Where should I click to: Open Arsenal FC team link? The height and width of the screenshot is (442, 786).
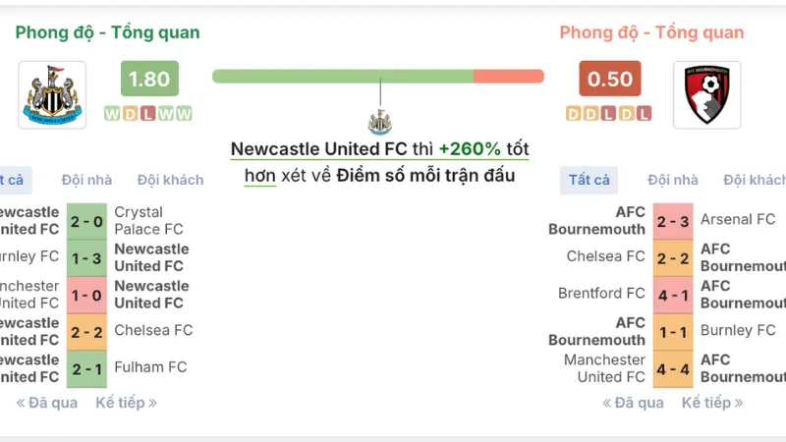pos(738,220)
